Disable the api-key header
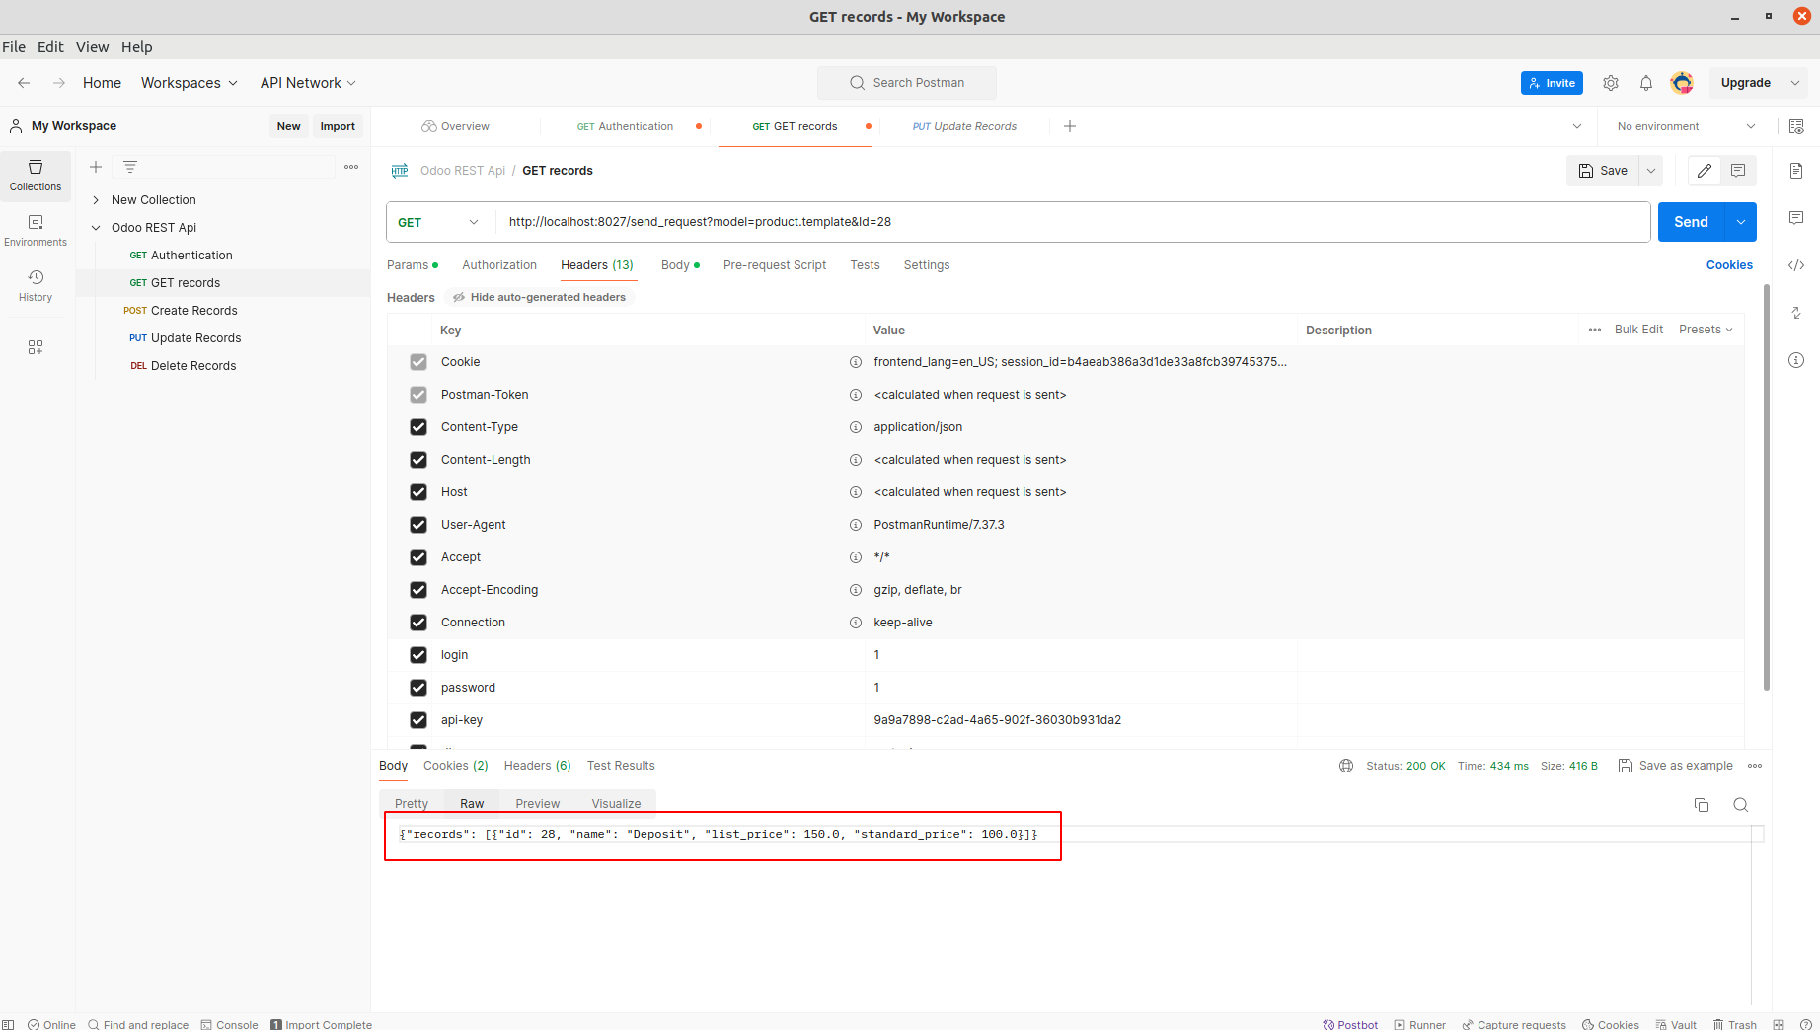Image resolution: width=1820 pixels, height=1030 pixels. (x=418, y=720)
